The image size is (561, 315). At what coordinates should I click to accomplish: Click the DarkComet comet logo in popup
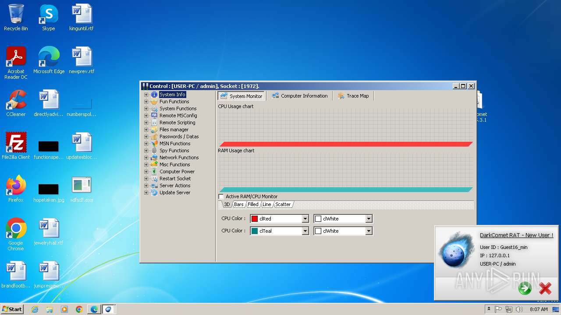pyautogui.click(x=457, y=249)
